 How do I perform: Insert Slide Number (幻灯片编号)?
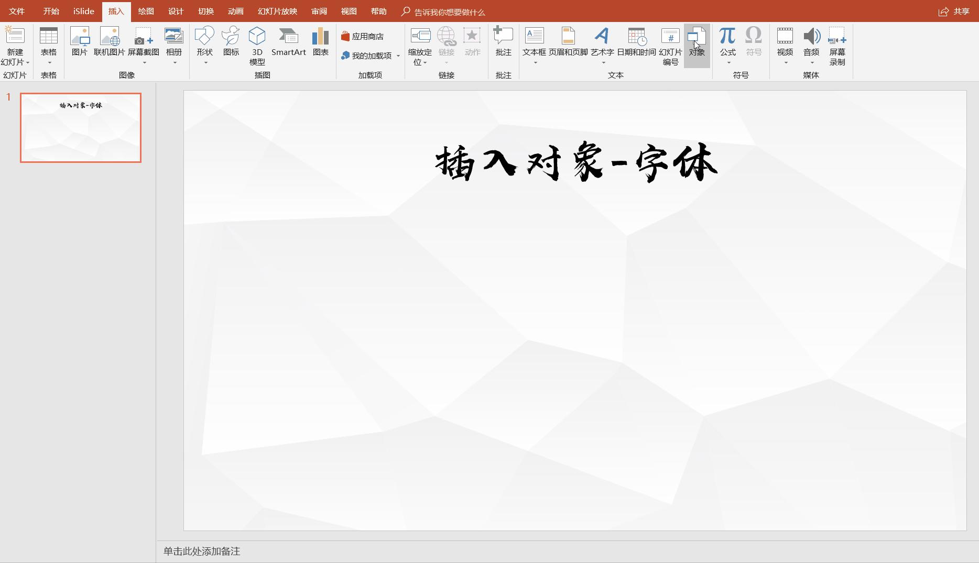tap(670, 46)
